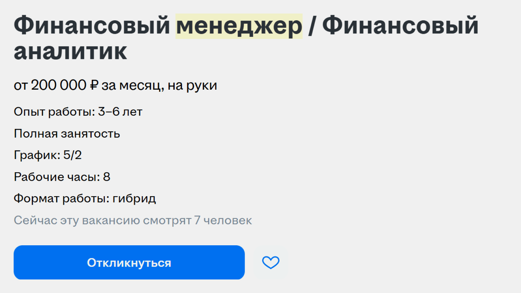Viewport: 521px width, 293px height.
Task: Click the 'График' schedule label
Action: coord(37,155)
